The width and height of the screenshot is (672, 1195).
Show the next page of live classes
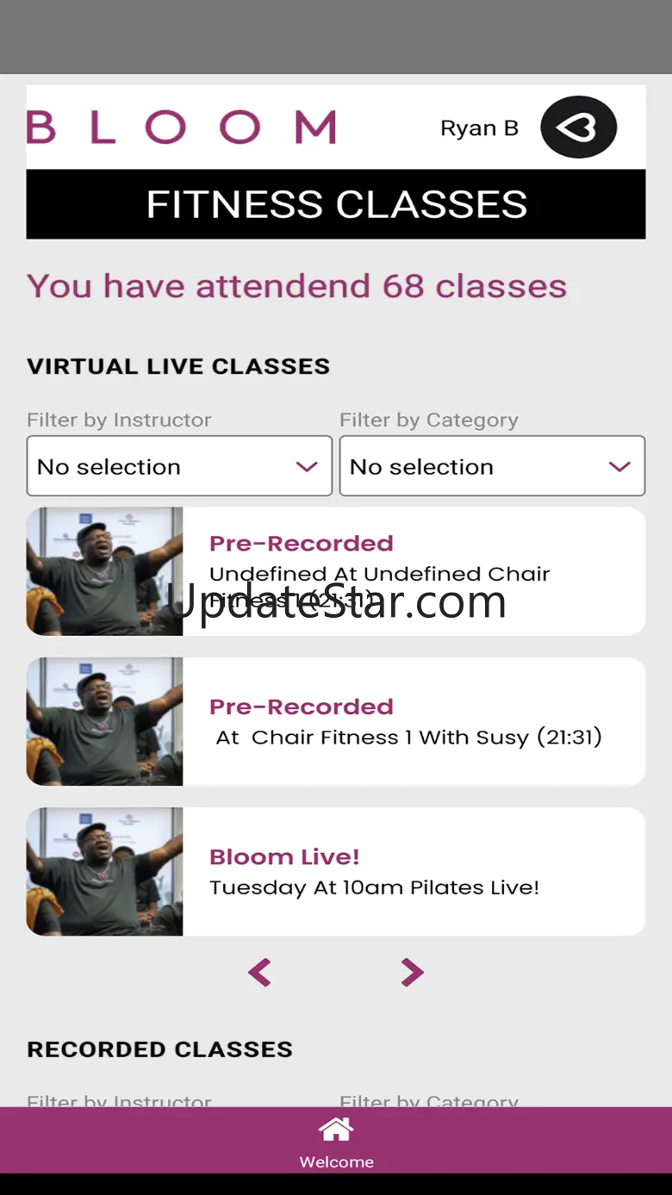pos(412,972)
